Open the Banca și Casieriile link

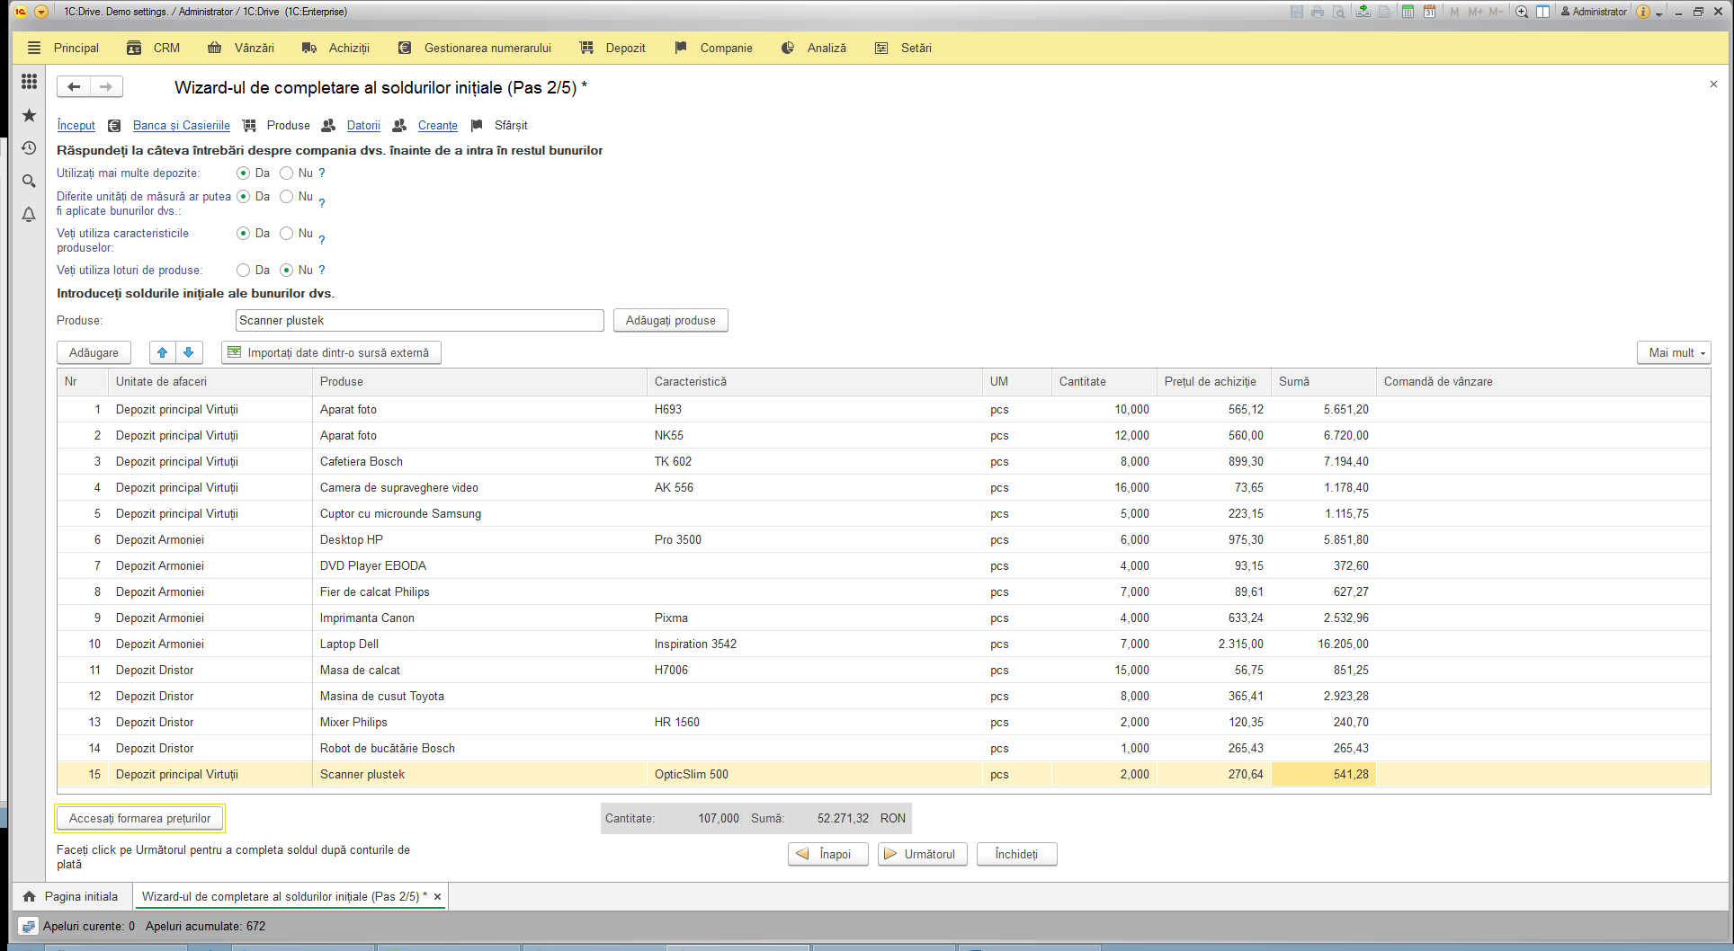click(x=182, y=125)
